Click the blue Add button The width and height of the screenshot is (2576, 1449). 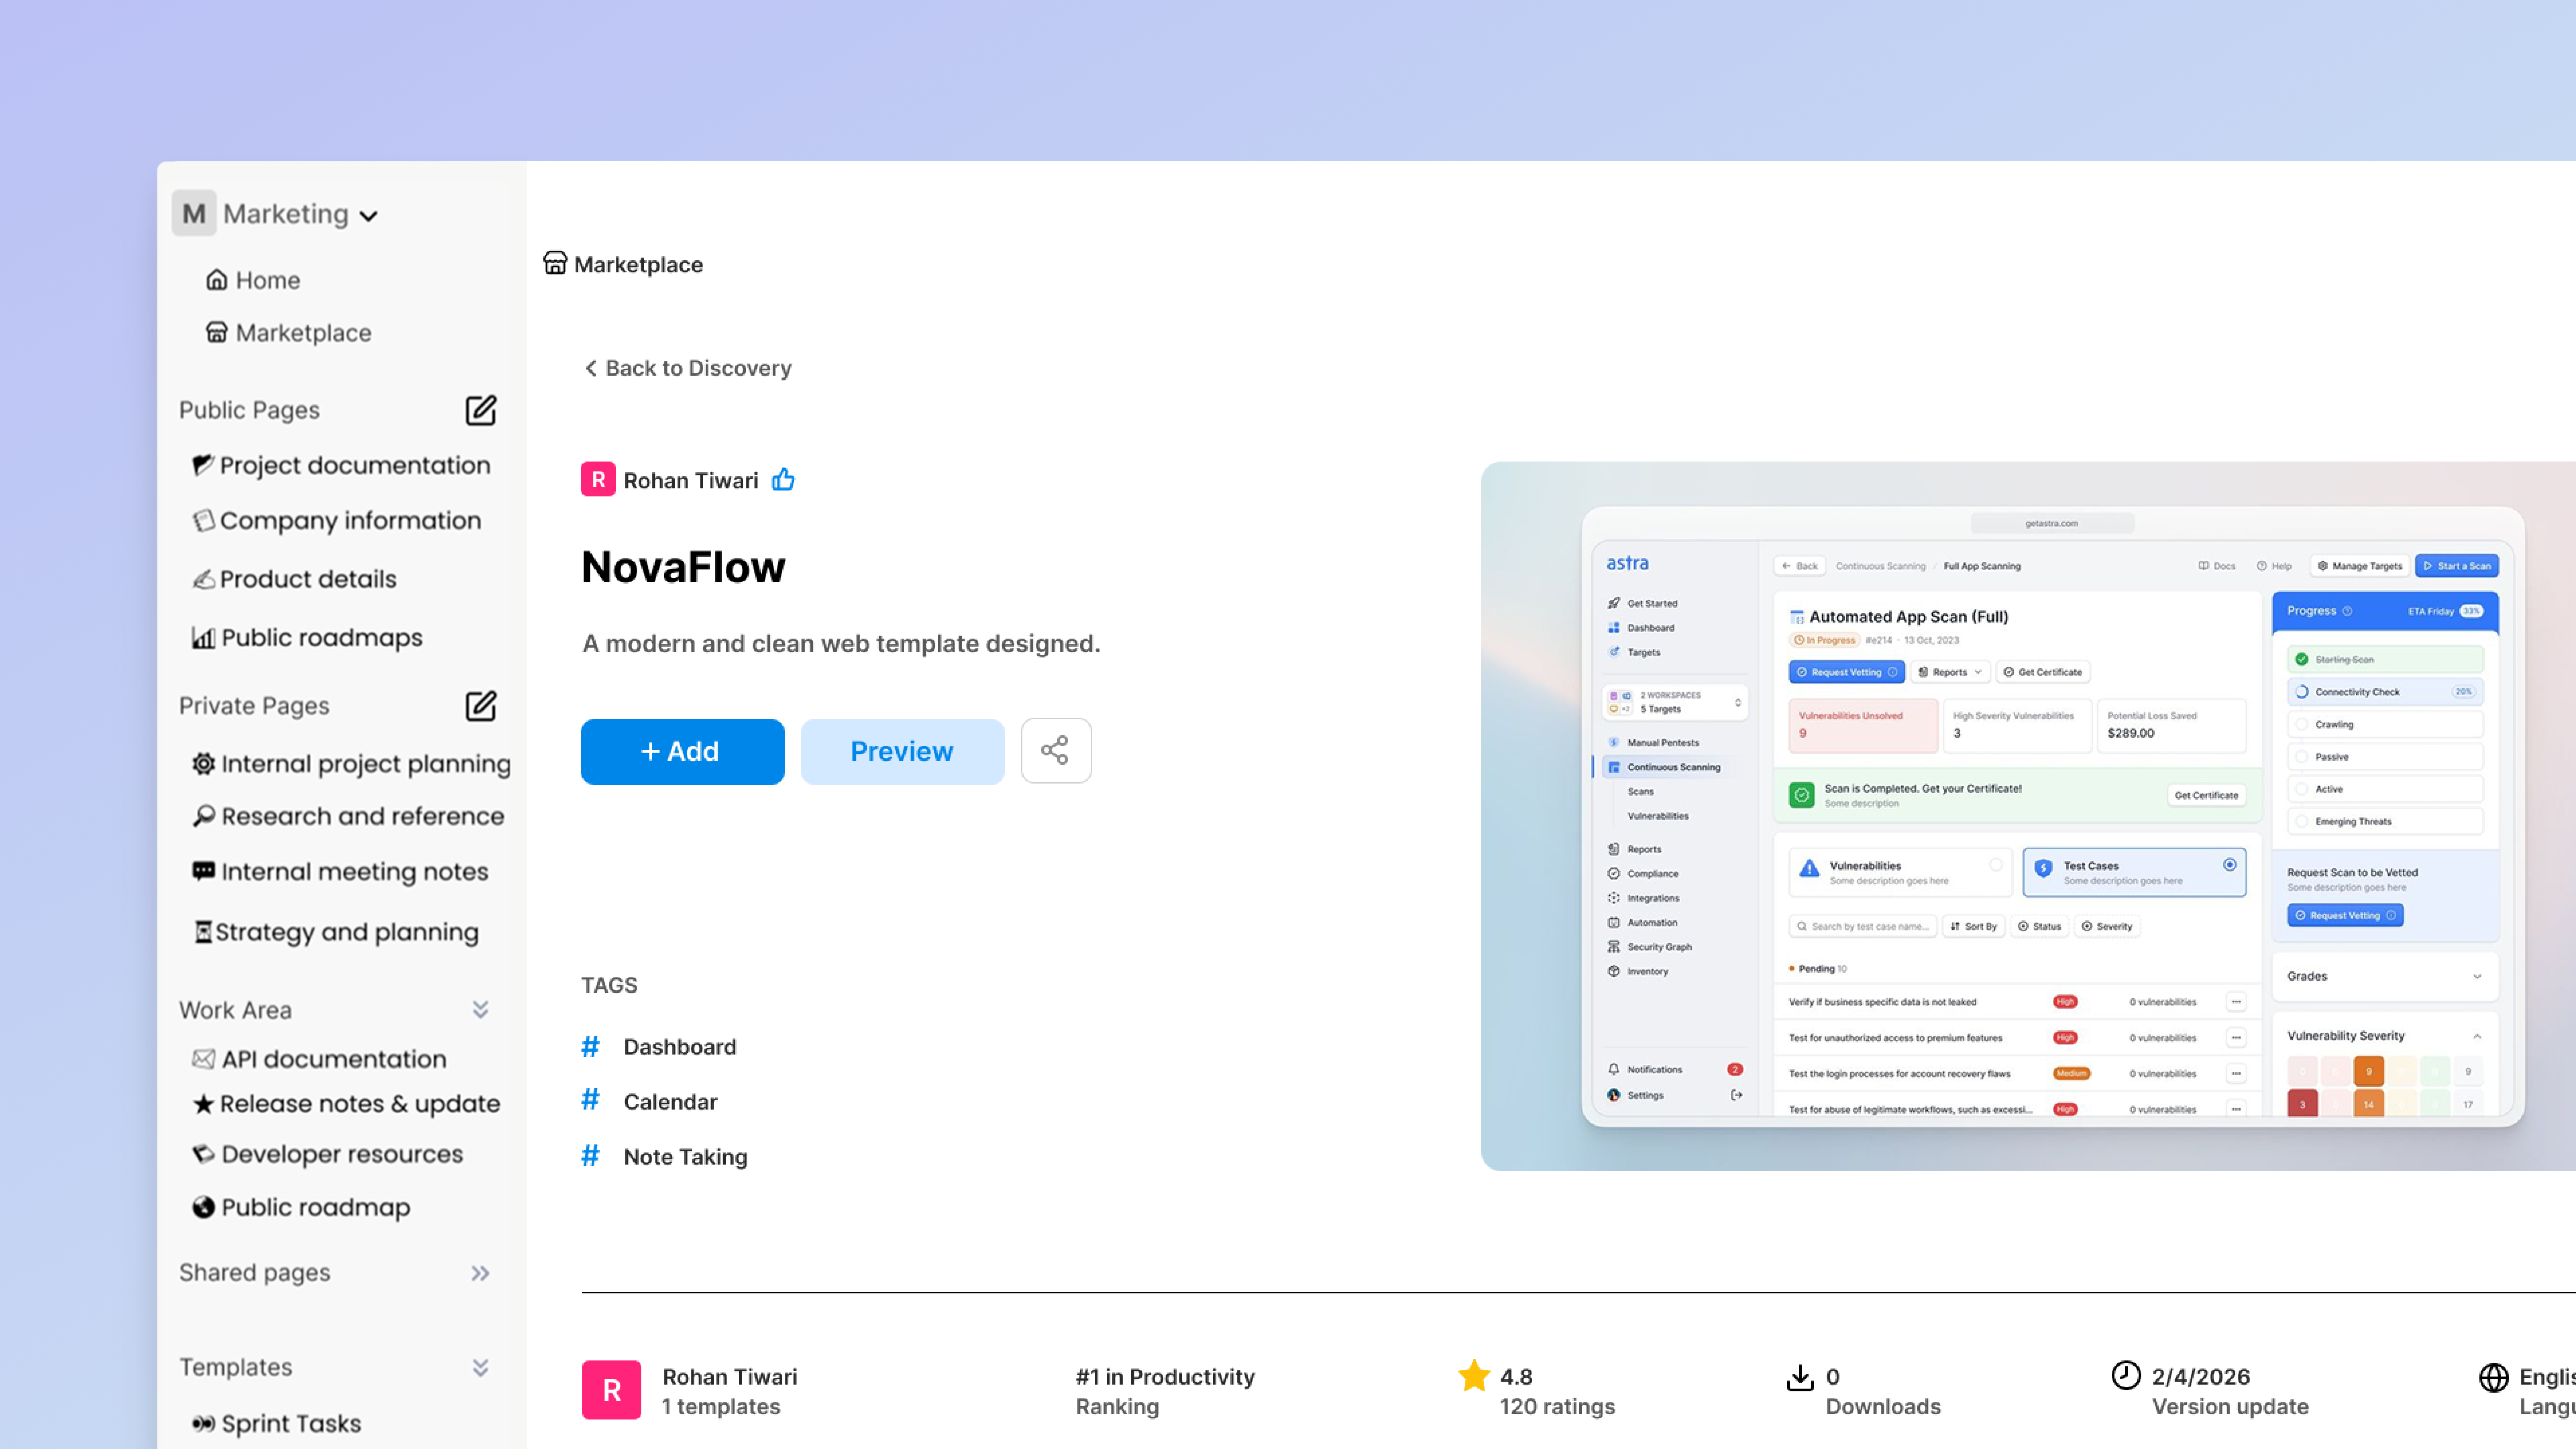(682, 751)
